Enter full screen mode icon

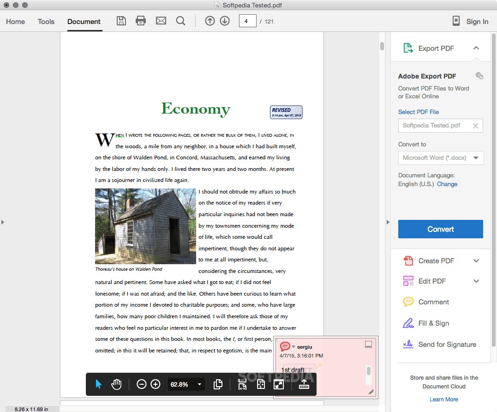(x=278, y=384)
